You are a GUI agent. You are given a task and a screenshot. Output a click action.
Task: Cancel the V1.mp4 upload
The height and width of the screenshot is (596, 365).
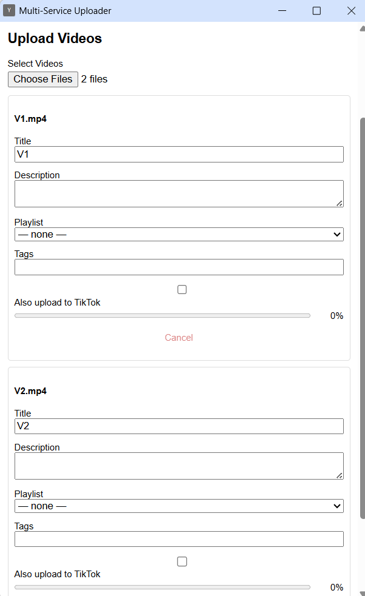pos(179,338)
